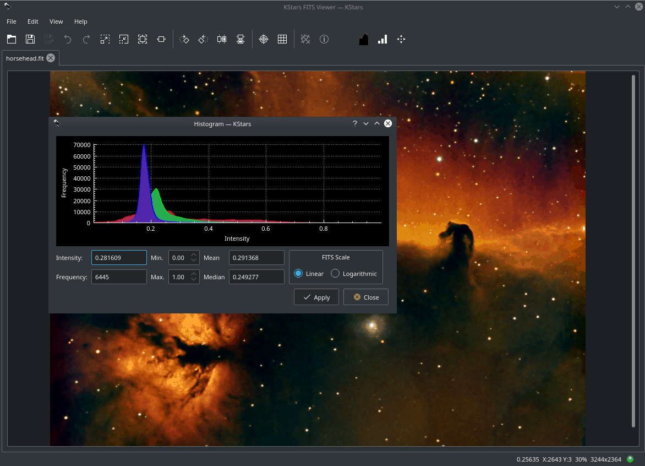
Task: Switch to Logarithmic FITS scale
Action: (x=336, y=273)
